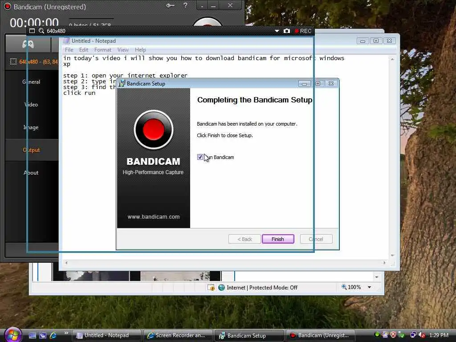The image size is (456, 342).
Task: Click the www.bandicam.com text in setup
Action: 154,217
